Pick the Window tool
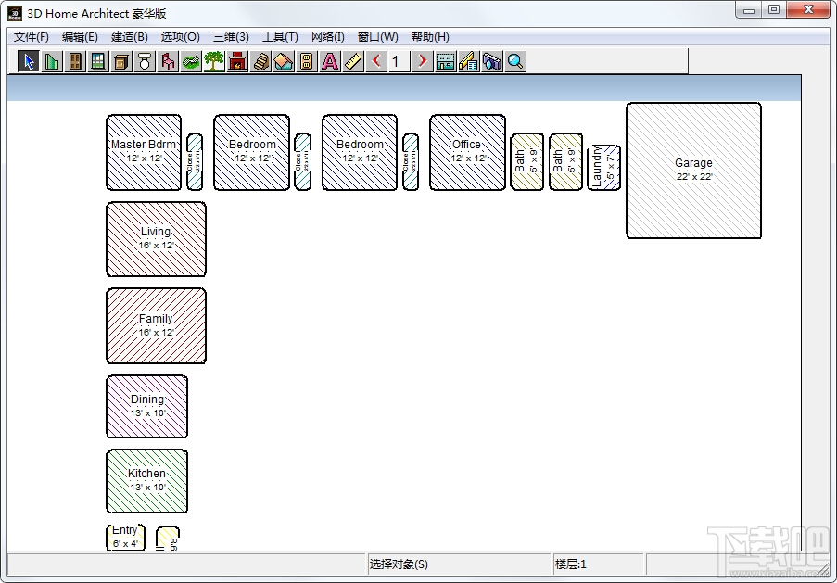 click(x=98, y=61)
